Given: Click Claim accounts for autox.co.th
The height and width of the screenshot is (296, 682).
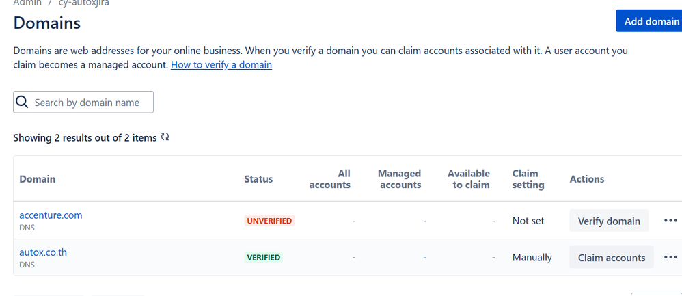Looking at the screenshot, I should (x=612, y=257).
